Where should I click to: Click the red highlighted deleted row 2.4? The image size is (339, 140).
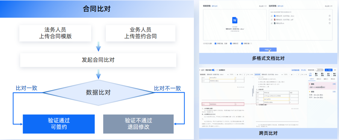(x=223, y=104)
